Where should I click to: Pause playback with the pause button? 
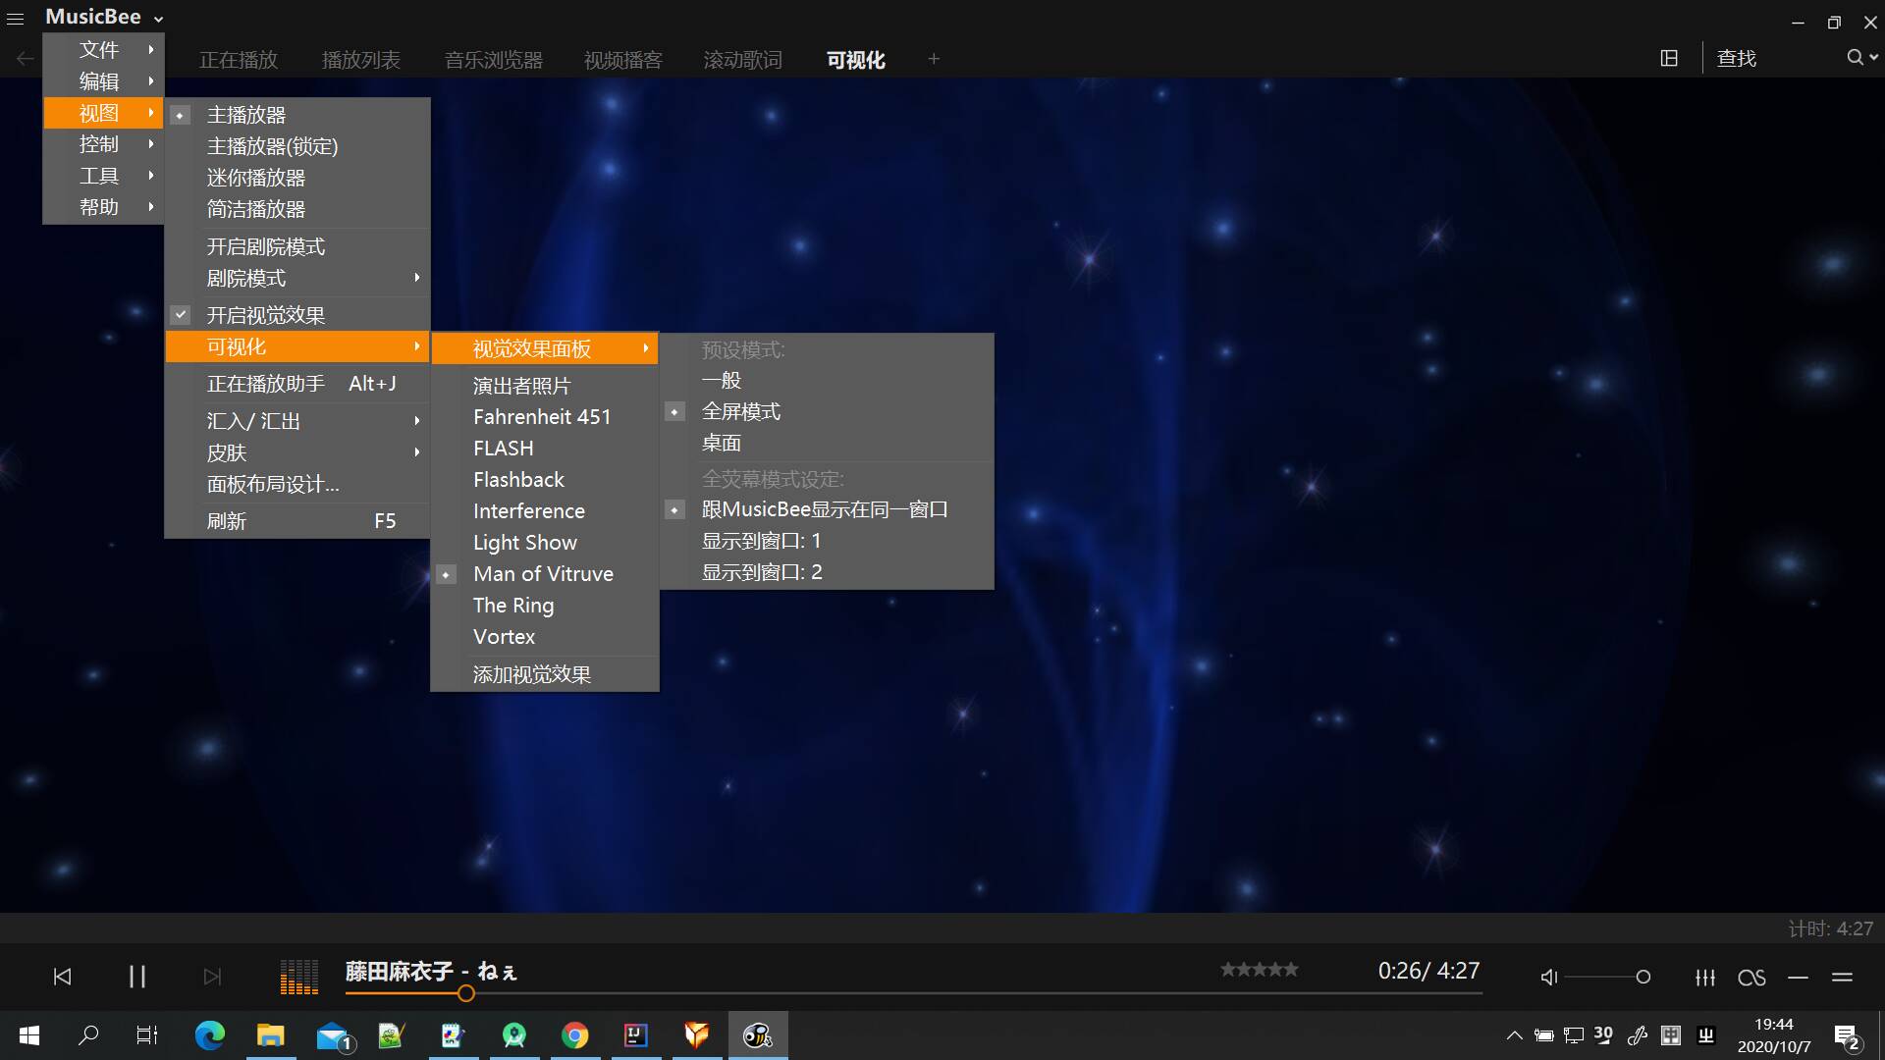click(x=137, y=977)
